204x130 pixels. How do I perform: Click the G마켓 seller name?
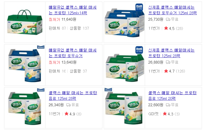click(153, 114)
